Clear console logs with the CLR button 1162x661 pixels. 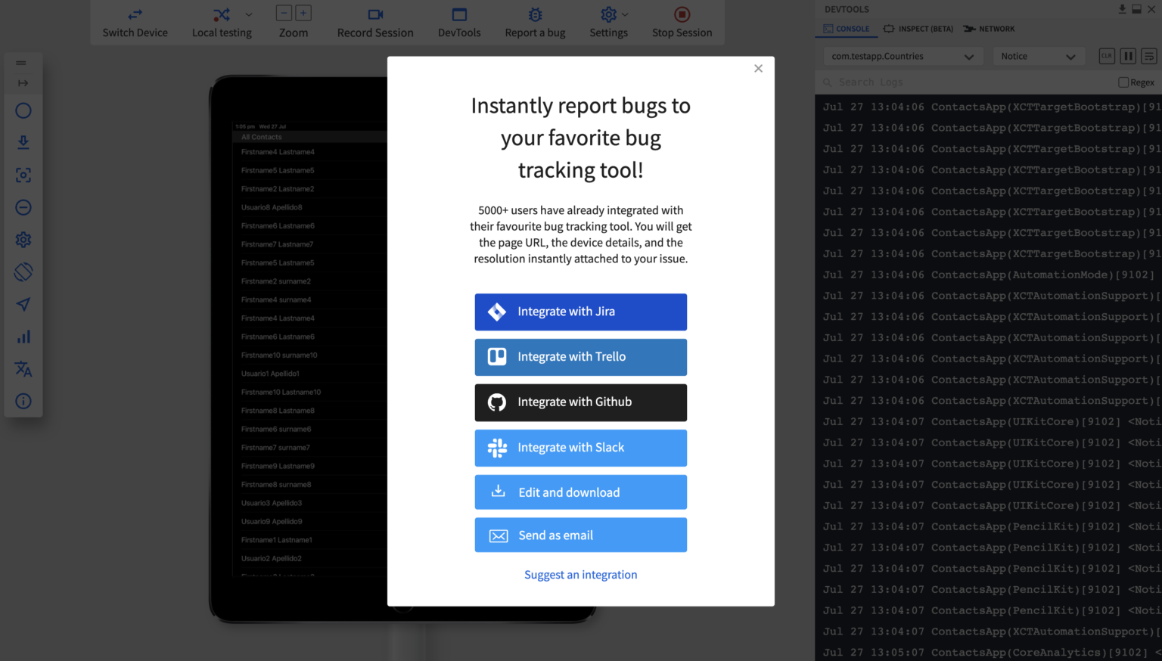point(1106,55)
